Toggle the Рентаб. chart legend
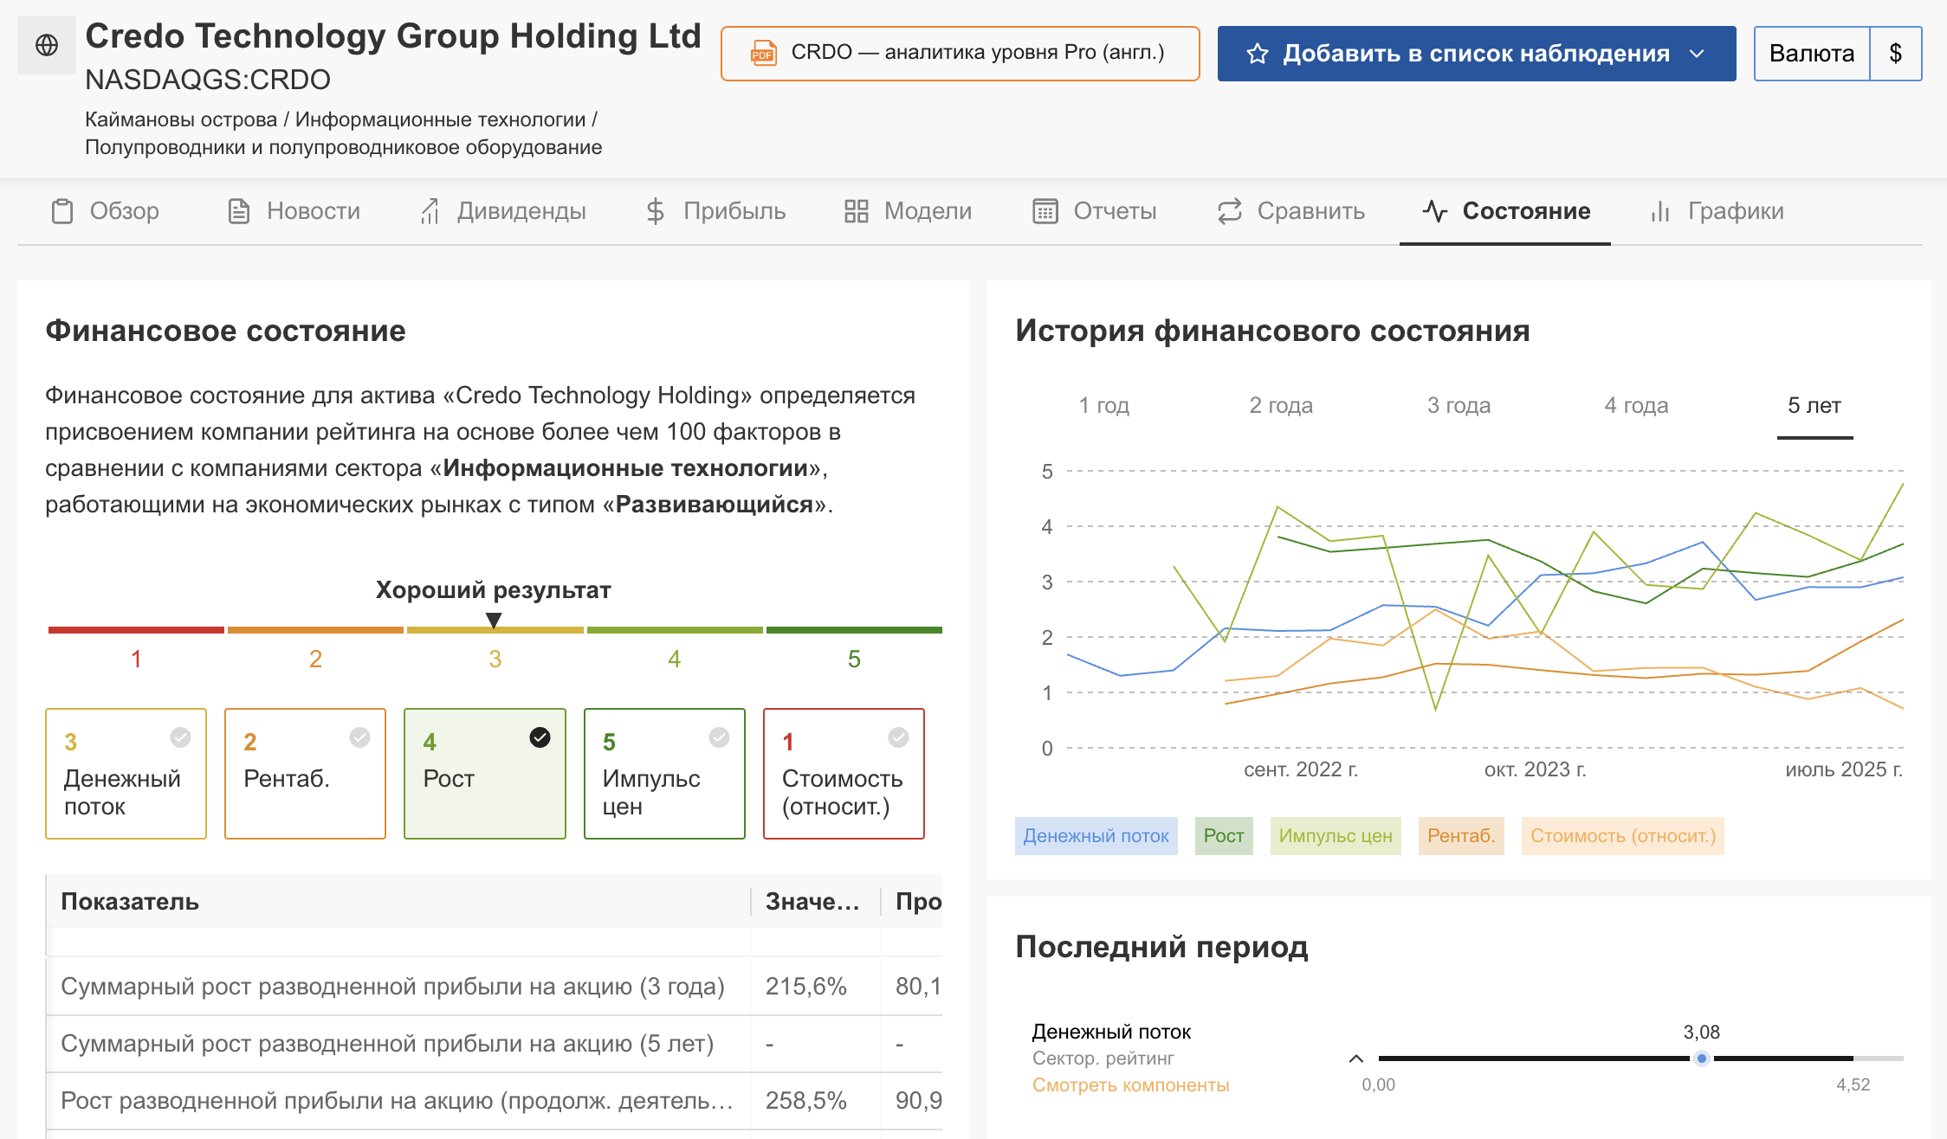The height and width of the screenshot is (1139, 1947). (1461, 836)
